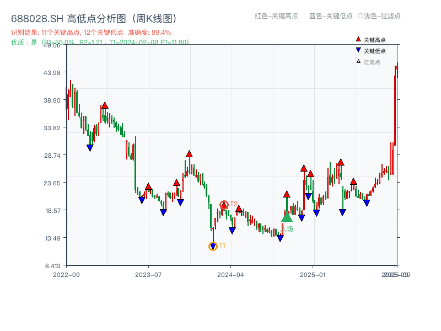Click the x-axis label 2022-09

pyautogui.click(x=66, y=275)
